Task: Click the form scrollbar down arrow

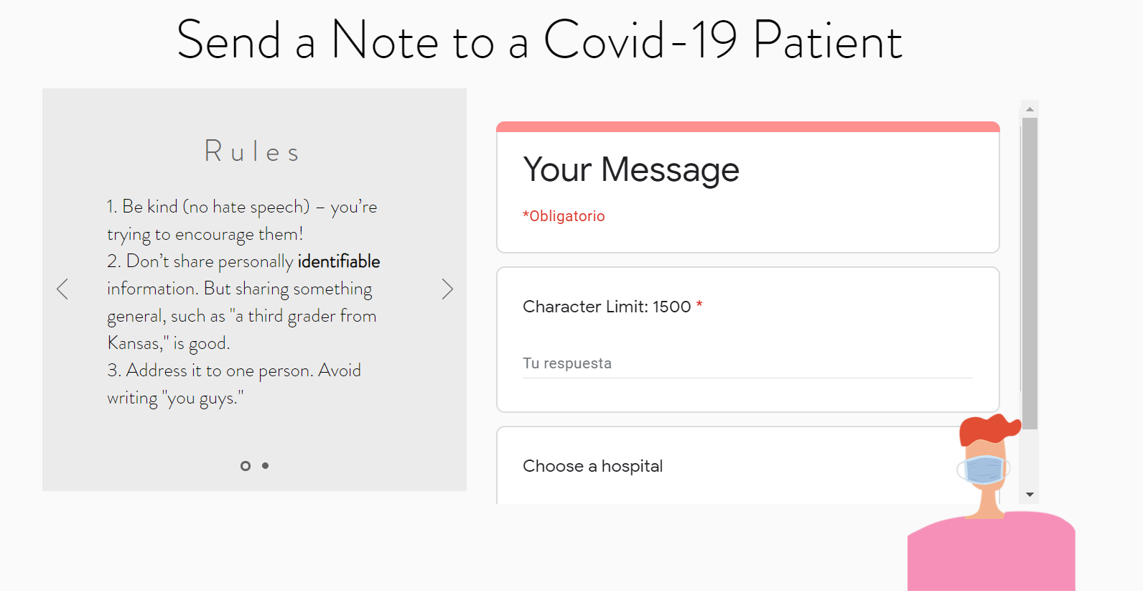Action: [x=1030, y=495]
